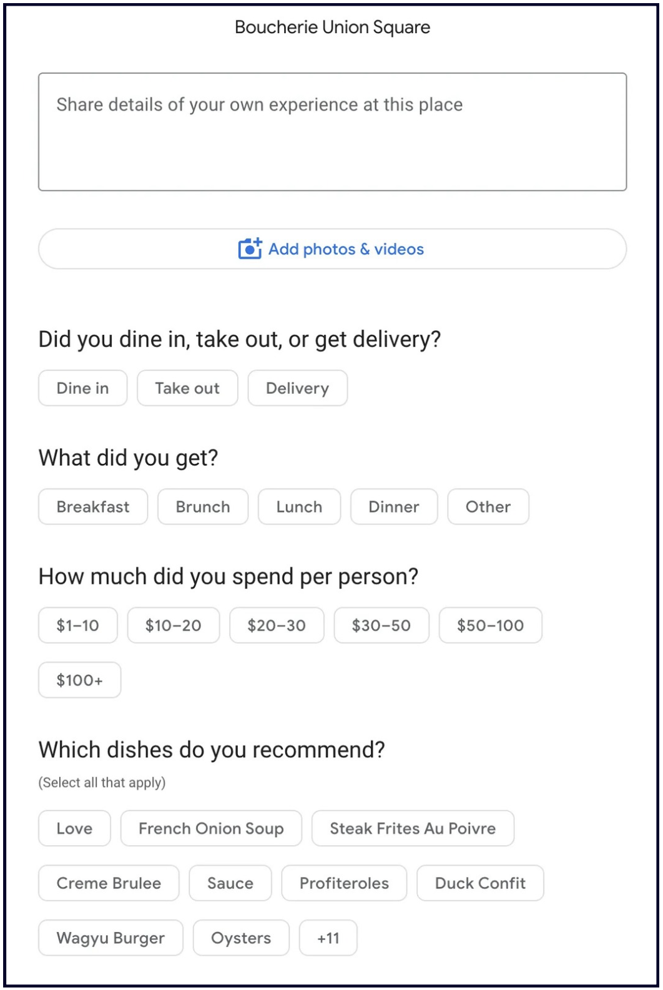Select the Dine in option

coord(82,388)
